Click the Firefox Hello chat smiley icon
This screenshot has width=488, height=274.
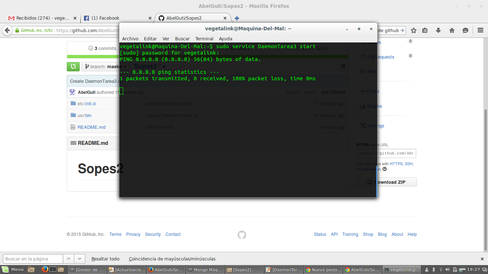click(465, 31)
